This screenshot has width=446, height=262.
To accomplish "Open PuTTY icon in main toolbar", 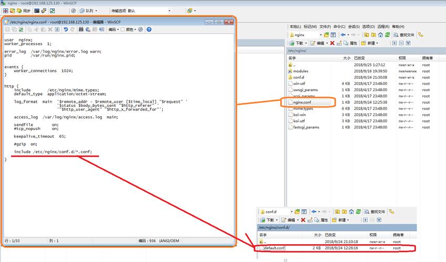I will 44,11.
